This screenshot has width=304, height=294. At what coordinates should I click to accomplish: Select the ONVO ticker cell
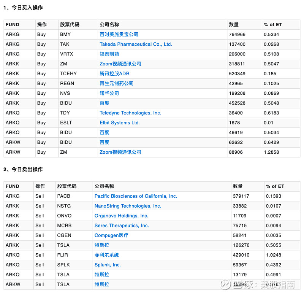click(74, 216)
